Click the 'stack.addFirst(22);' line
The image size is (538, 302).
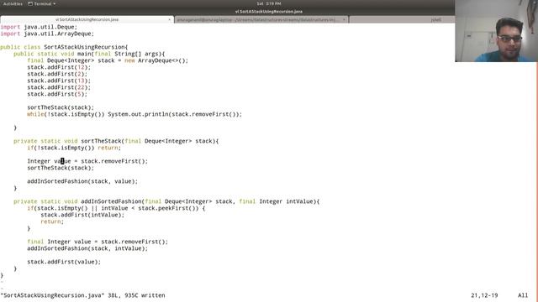coord(59,87)
